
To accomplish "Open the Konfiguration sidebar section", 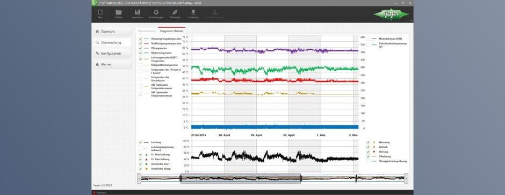I will click(112, 54).
